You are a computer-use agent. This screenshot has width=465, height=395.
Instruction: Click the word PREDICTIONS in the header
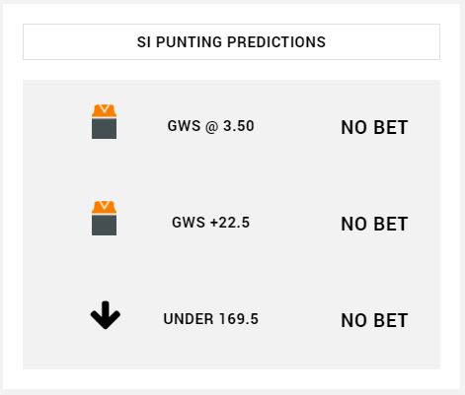276,42
